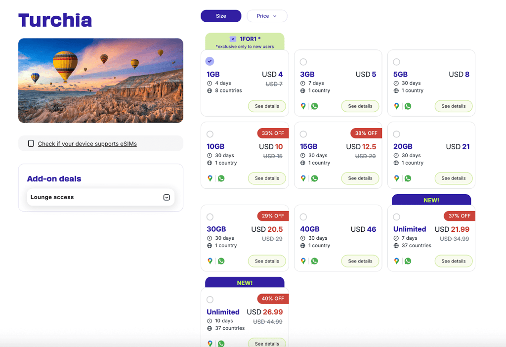506x347 pixels.
Task: Click the 40% OFF badge
Action: 273,299
